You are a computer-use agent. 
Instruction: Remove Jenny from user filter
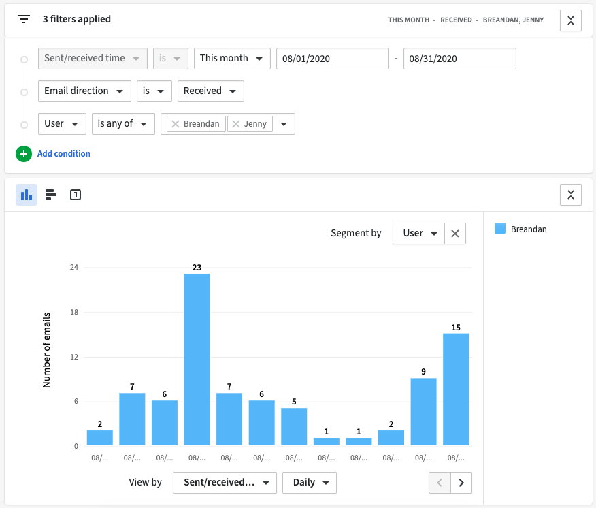[236, 124]
